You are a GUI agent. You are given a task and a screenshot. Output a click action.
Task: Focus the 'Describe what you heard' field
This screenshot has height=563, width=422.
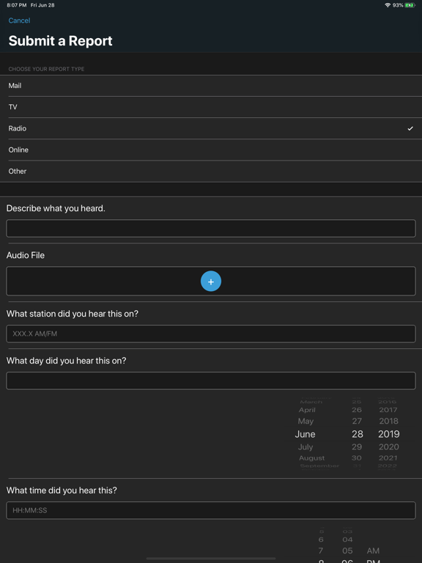click(x=211, y=229)
